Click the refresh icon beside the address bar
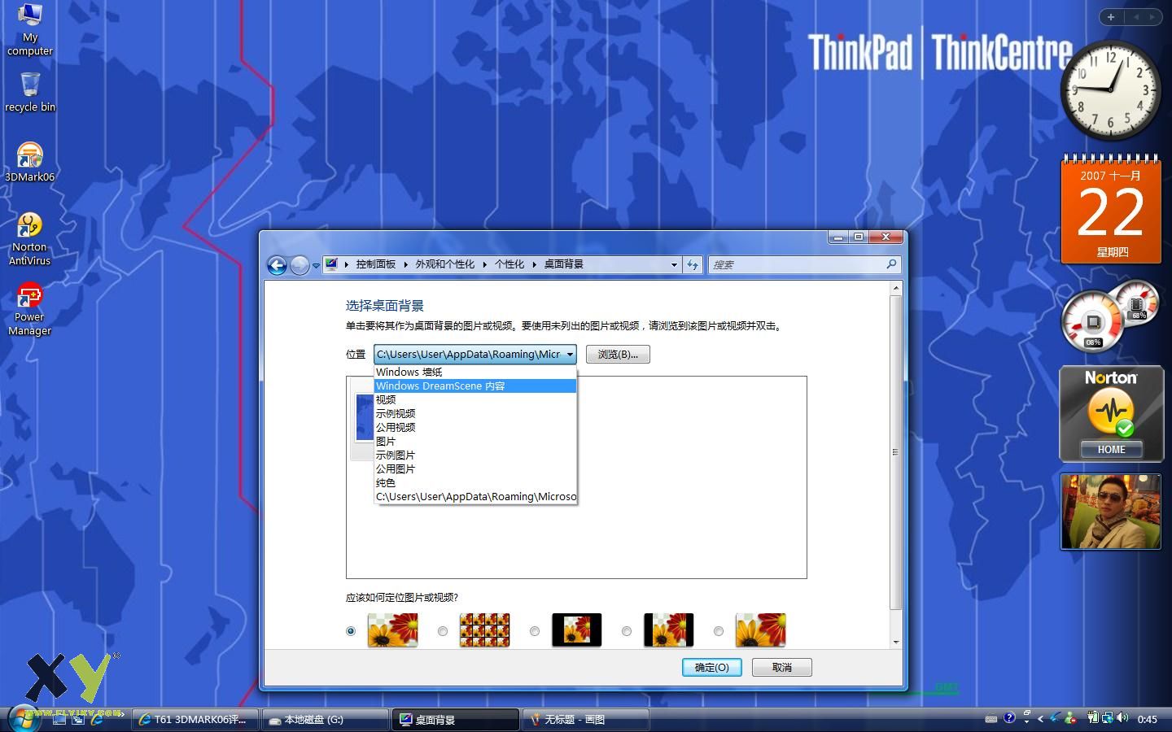This screenshot has height=732, width=1172. [x=693, y=264]
